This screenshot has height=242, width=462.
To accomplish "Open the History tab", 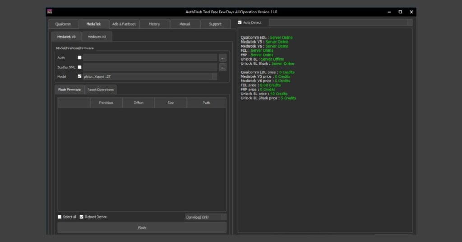I will pyautogui.click(x=154, y=24).
